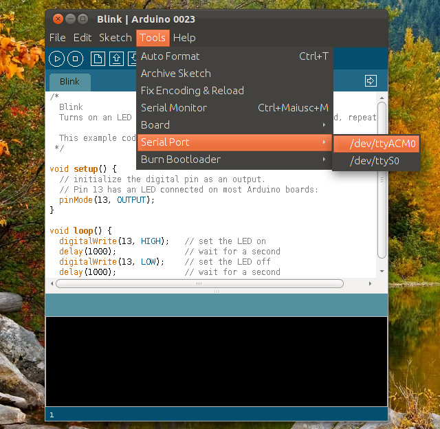
Task: Open the File menu
Action: [x=58, y=38]
